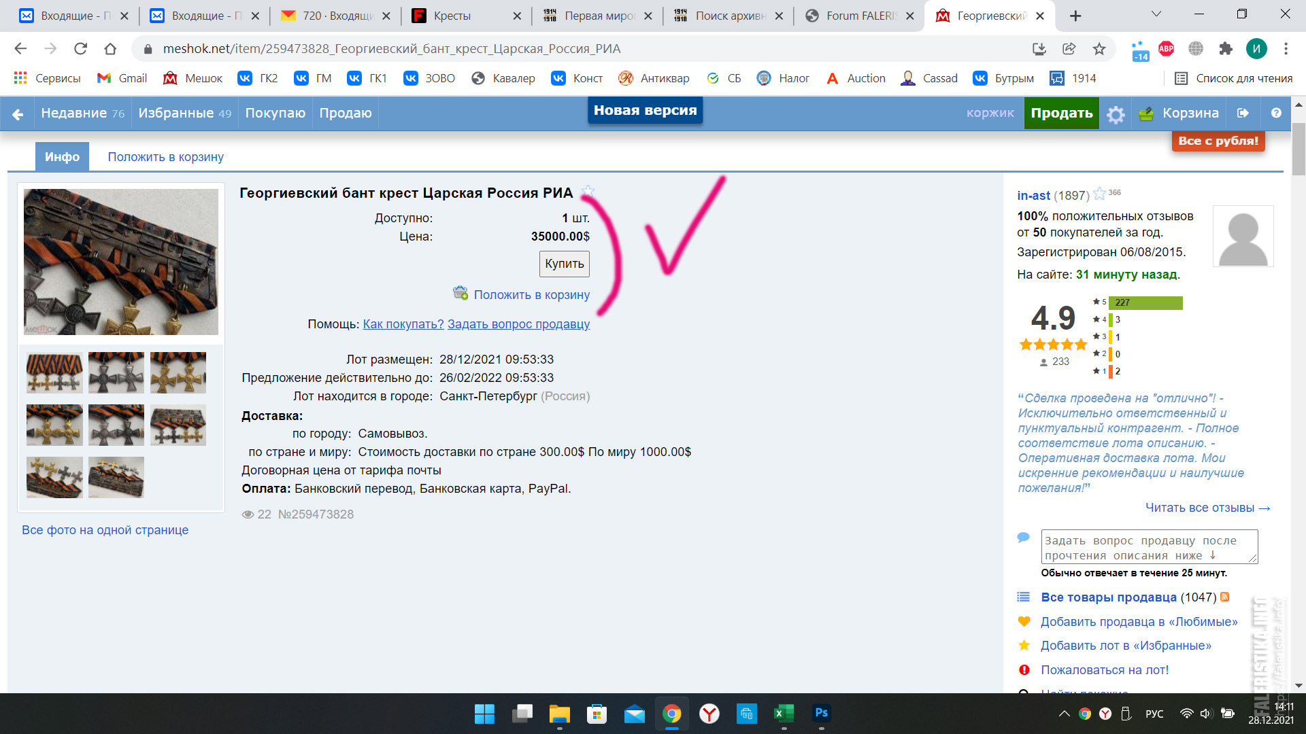Open Yandex Browser from the taskbar

click(709, 714)
